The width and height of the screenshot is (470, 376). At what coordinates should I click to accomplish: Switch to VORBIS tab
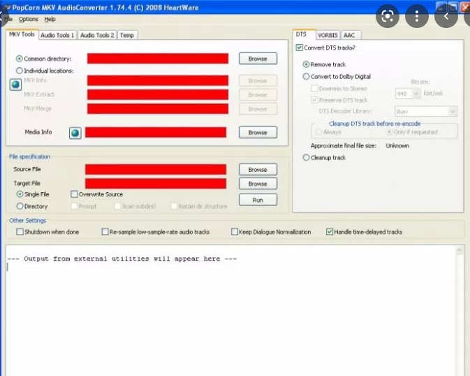tap(328, 35)
